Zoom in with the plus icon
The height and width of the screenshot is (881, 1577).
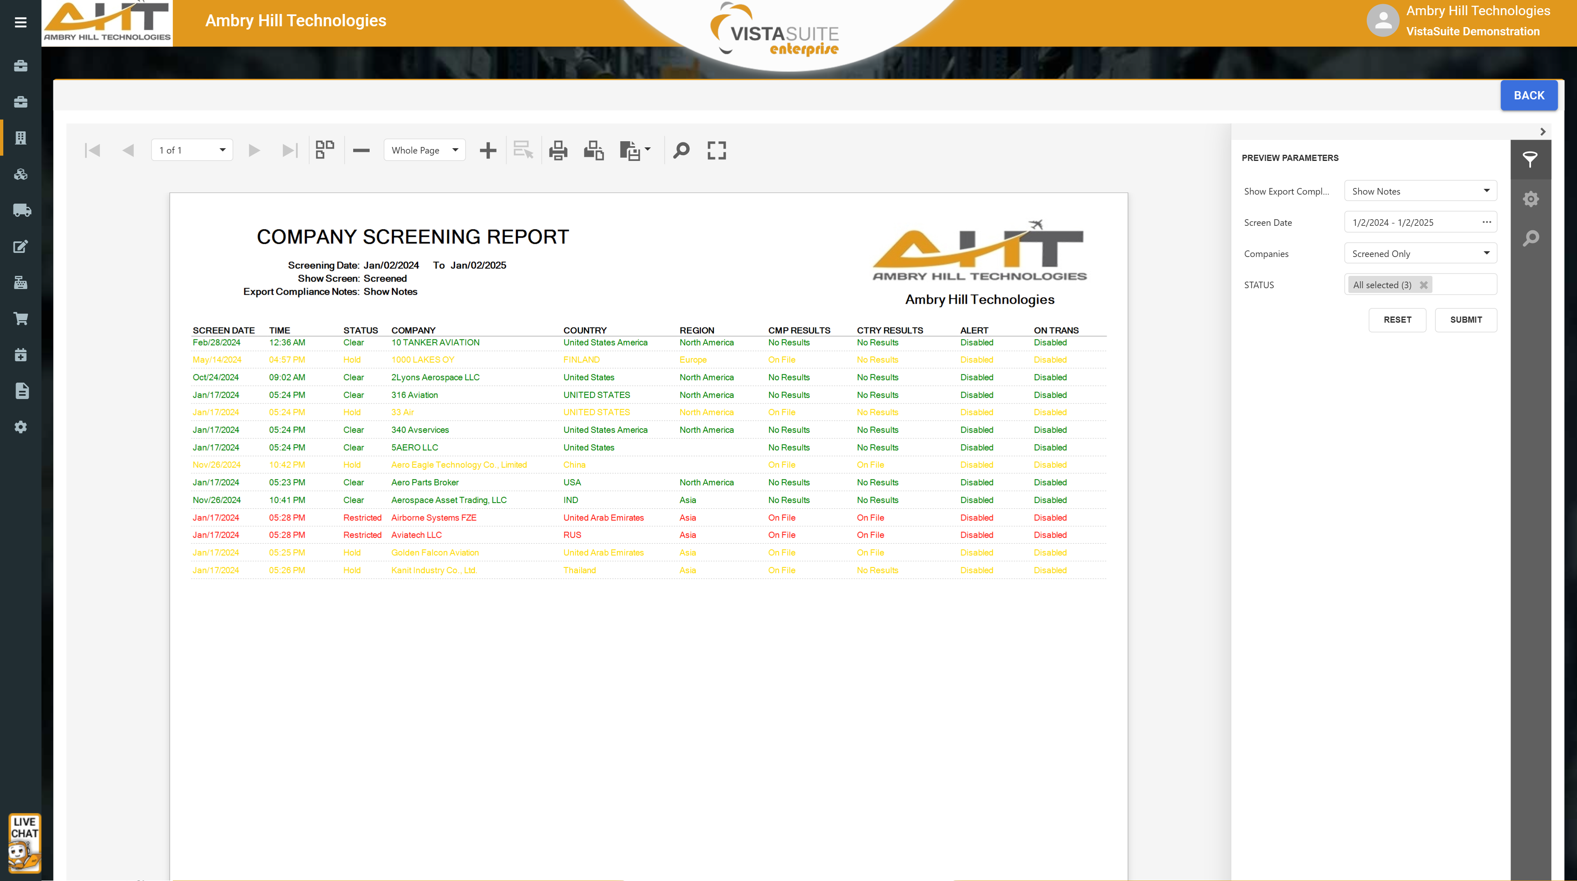tap(488, 151)
